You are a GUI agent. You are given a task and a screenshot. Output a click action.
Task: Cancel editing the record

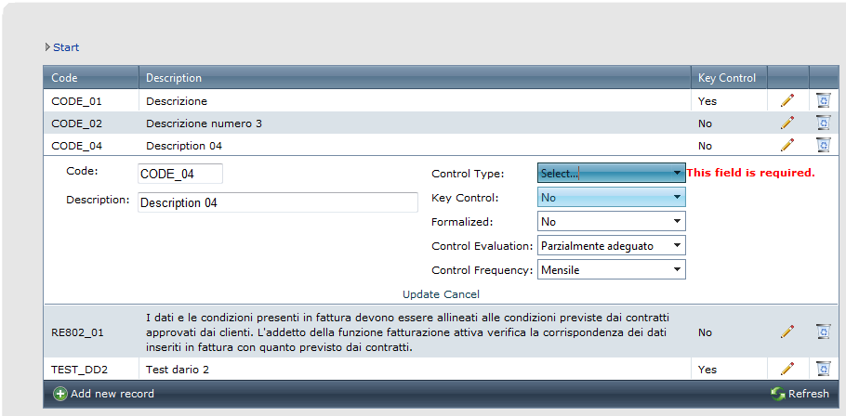pyautogui.click(x=462, y=294)
